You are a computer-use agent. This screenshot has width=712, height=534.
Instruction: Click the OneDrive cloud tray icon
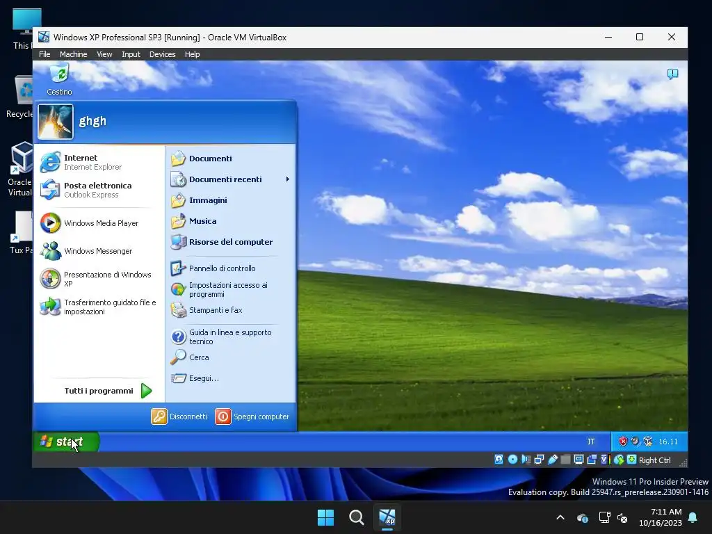pos(583,517)
